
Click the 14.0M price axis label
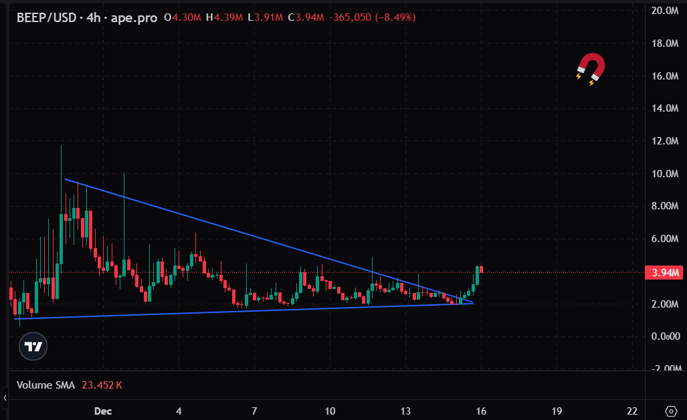tap(665, 108)
